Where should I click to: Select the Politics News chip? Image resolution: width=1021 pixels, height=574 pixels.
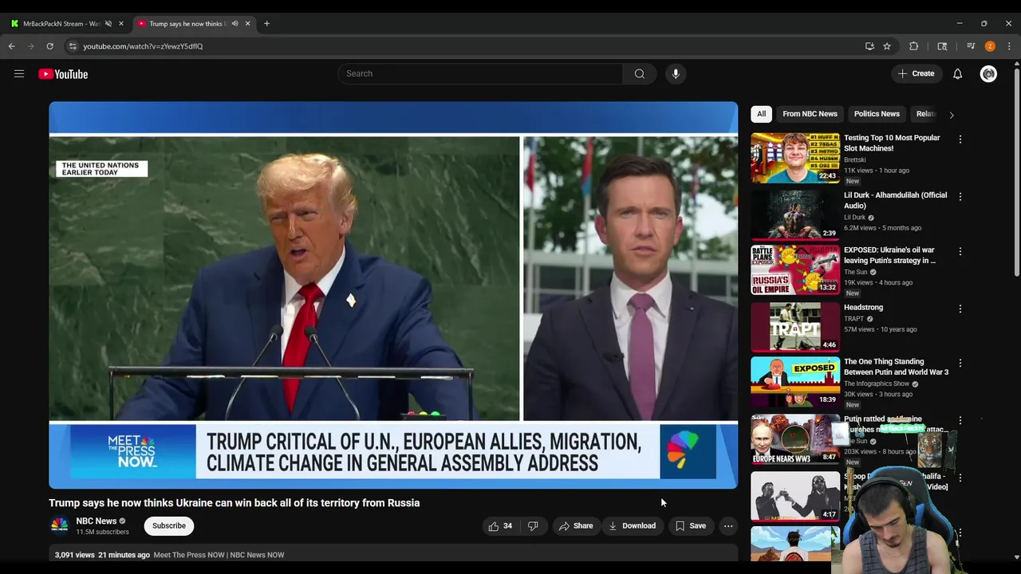(x=877, y=114)
